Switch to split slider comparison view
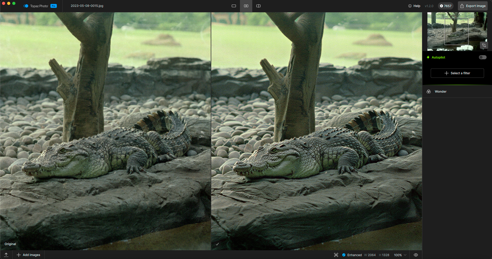The image size is (492, 259). 258,6
